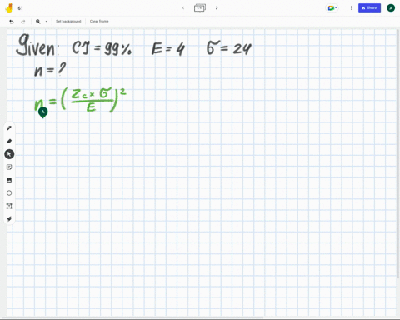Open the zoom level dropdown arrow
This screenshot has width=400, height=320.
[47, 22]
